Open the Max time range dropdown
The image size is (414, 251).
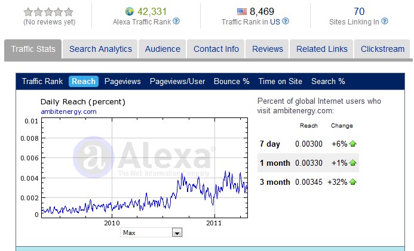(151, 233)
